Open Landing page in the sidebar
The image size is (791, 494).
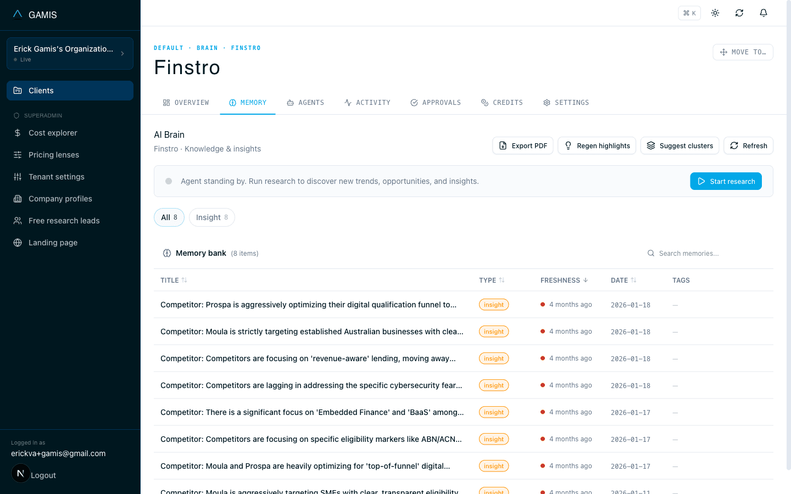(x=70, y=243)
